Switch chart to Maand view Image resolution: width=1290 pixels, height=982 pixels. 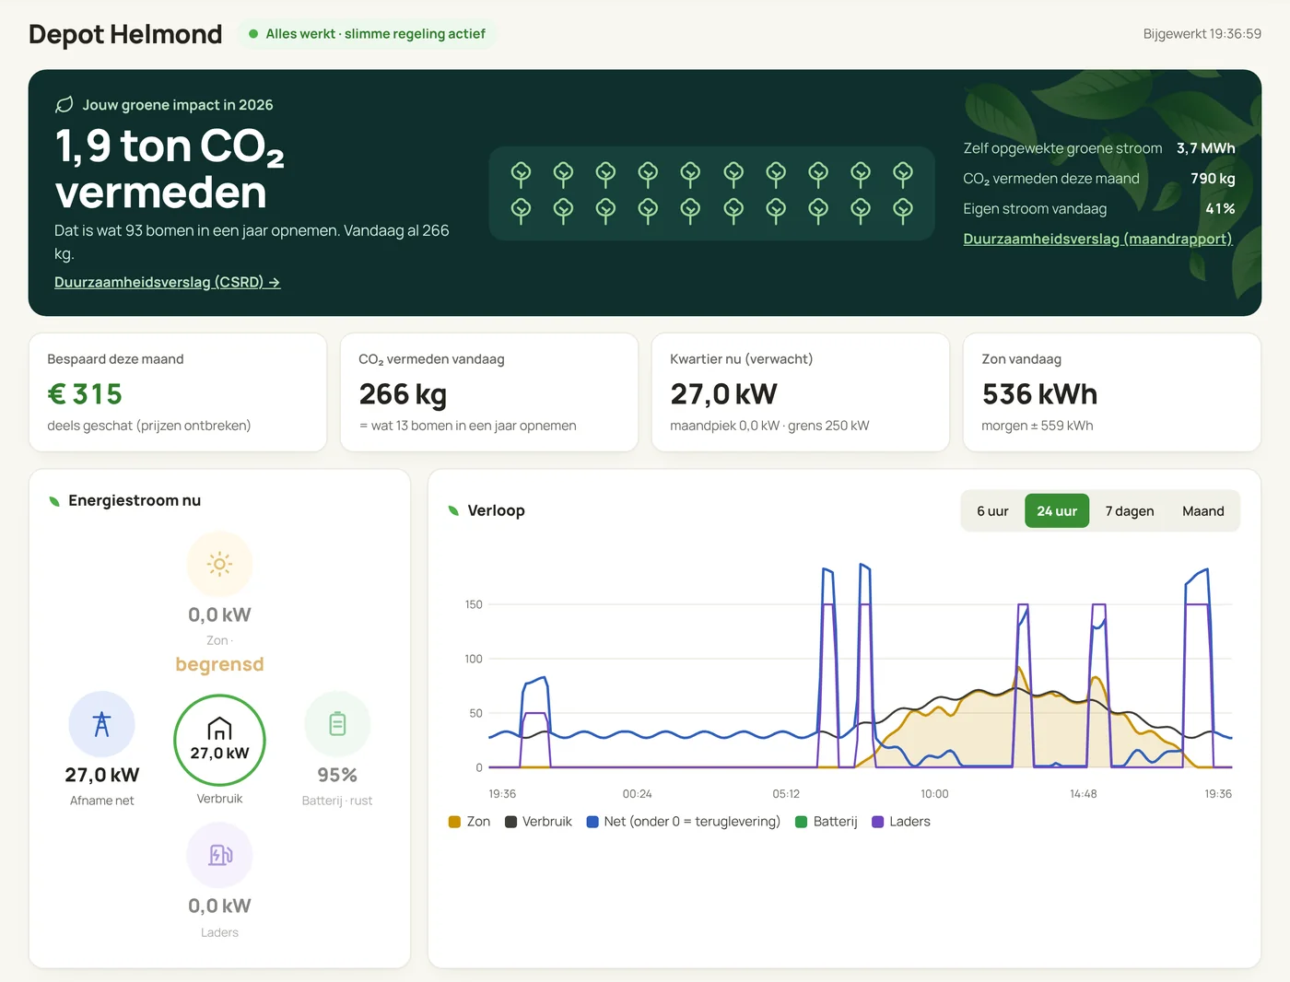1203,511
